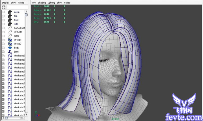This screenshot has width=203, height=121.
Task: Select the body polygon mesh icon
Action: point(10,48)
